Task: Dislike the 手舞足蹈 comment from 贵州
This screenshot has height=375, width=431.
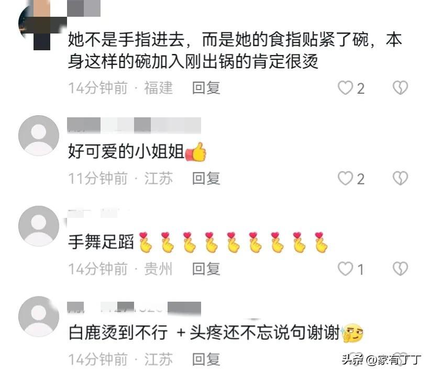Action: pos(400,269)
